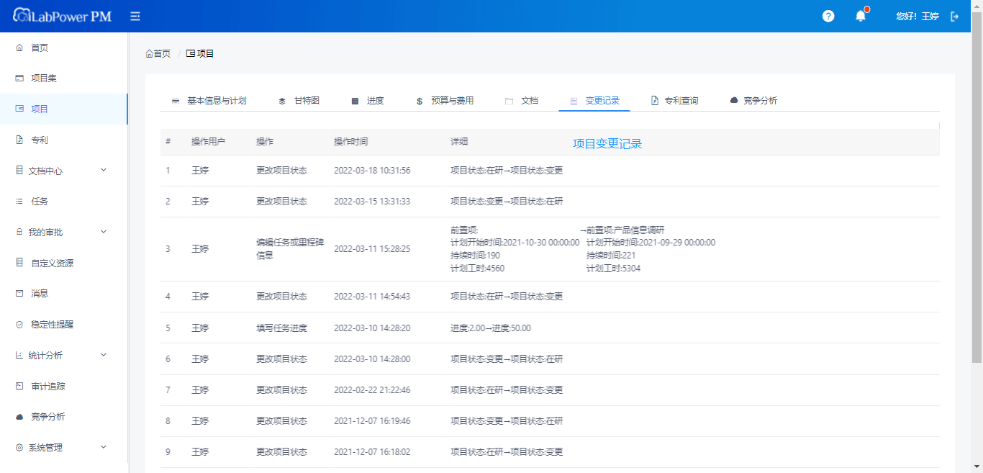983x473 pixels.
Task: Expand 文档中心 submenu chevron
Action: tap(103, 170)
